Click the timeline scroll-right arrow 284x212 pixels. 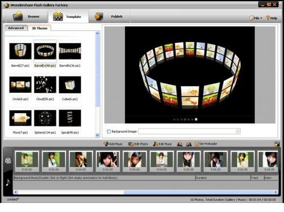(276, 192)
